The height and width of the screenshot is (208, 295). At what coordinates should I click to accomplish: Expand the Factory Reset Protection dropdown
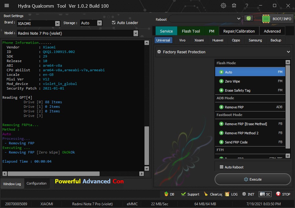click(288, 52)
